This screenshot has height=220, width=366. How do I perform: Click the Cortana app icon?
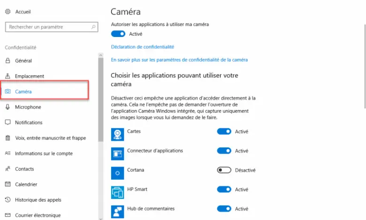(x=117, y=173)
